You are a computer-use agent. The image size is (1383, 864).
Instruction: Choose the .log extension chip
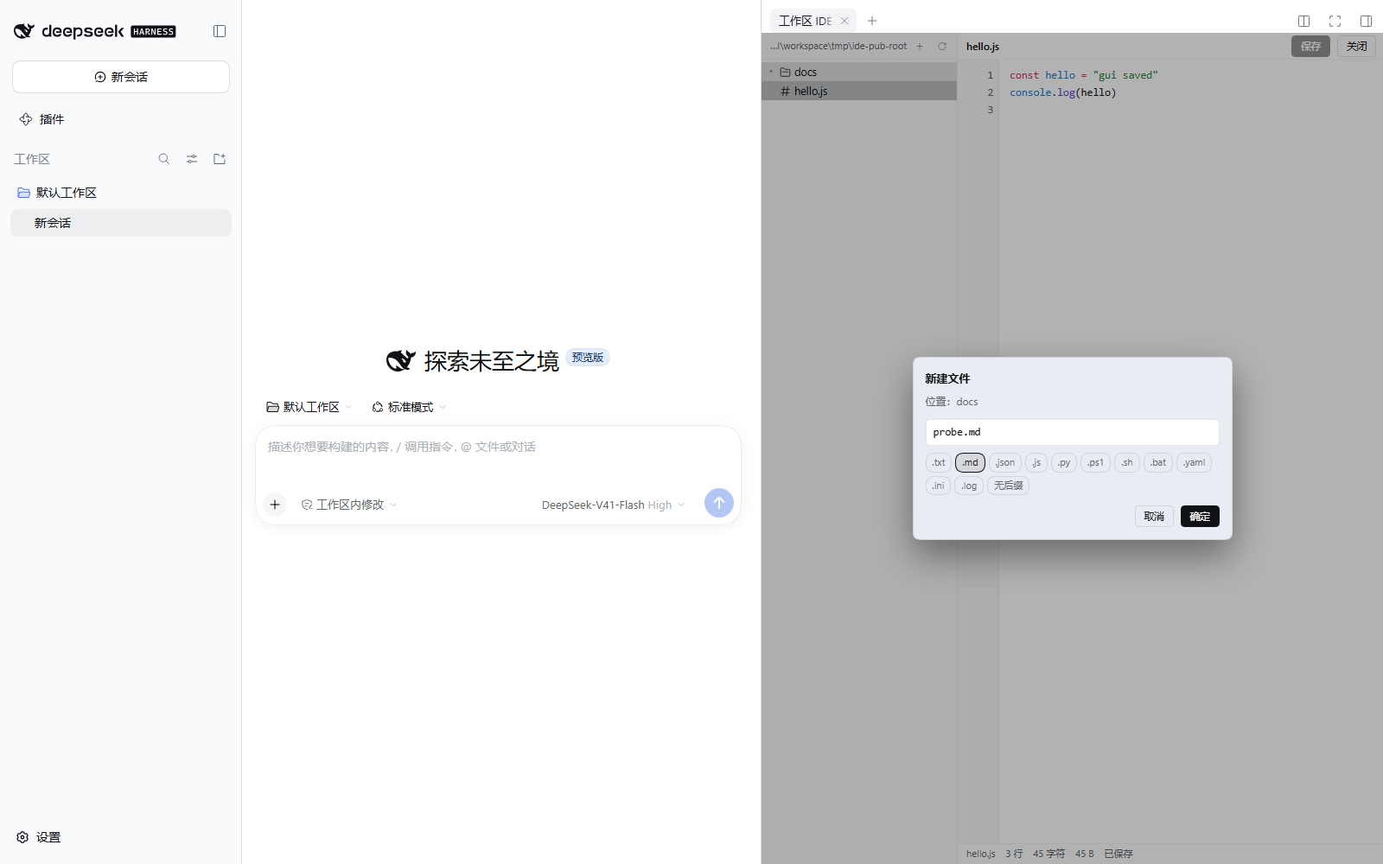point(969,486)
